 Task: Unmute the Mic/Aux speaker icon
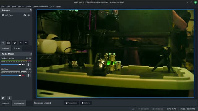23,75
